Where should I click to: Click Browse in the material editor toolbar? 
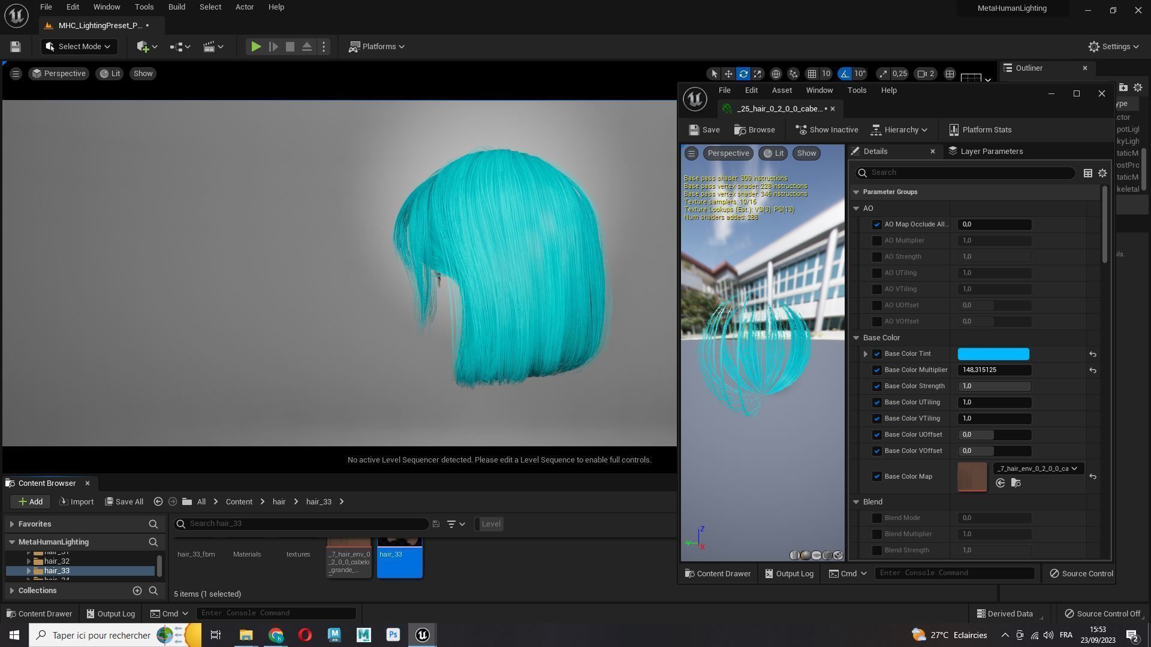point(755,130)
